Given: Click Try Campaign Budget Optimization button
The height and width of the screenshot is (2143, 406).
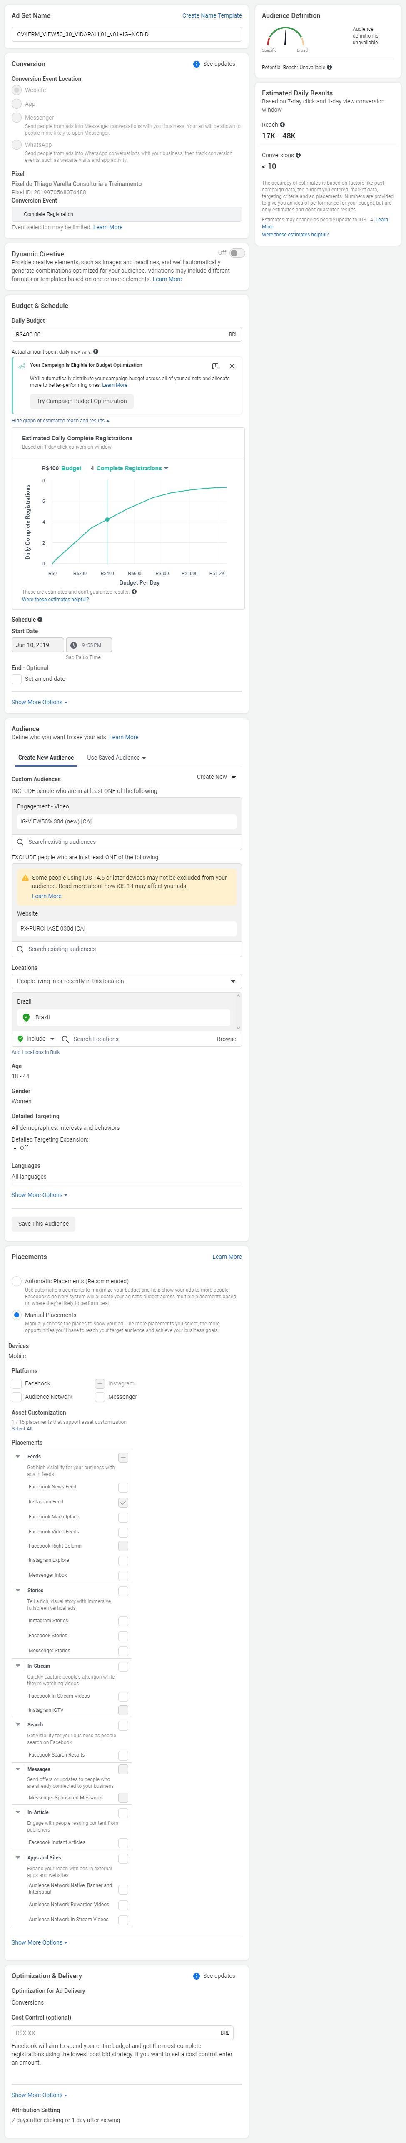Looking at the screenshot, I should coord(81,401).
